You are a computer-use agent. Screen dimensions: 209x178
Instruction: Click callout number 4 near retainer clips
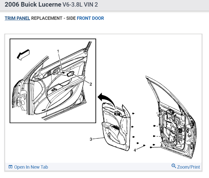(x=135, y=150)
